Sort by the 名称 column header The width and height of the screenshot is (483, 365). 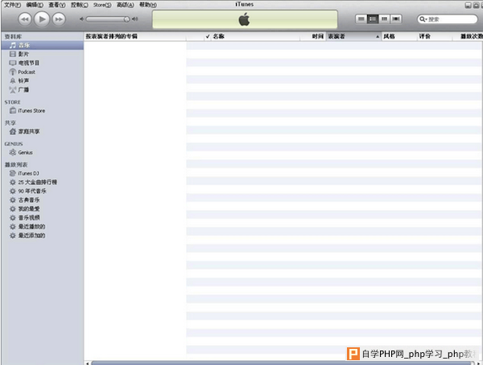[x=256, y=36]
